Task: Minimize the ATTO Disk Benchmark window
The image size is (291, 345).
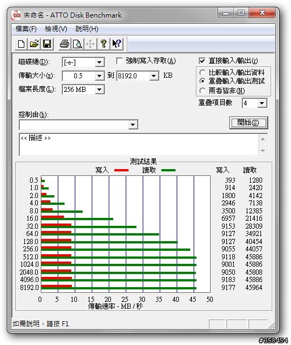Action: (x=225, y=13)
